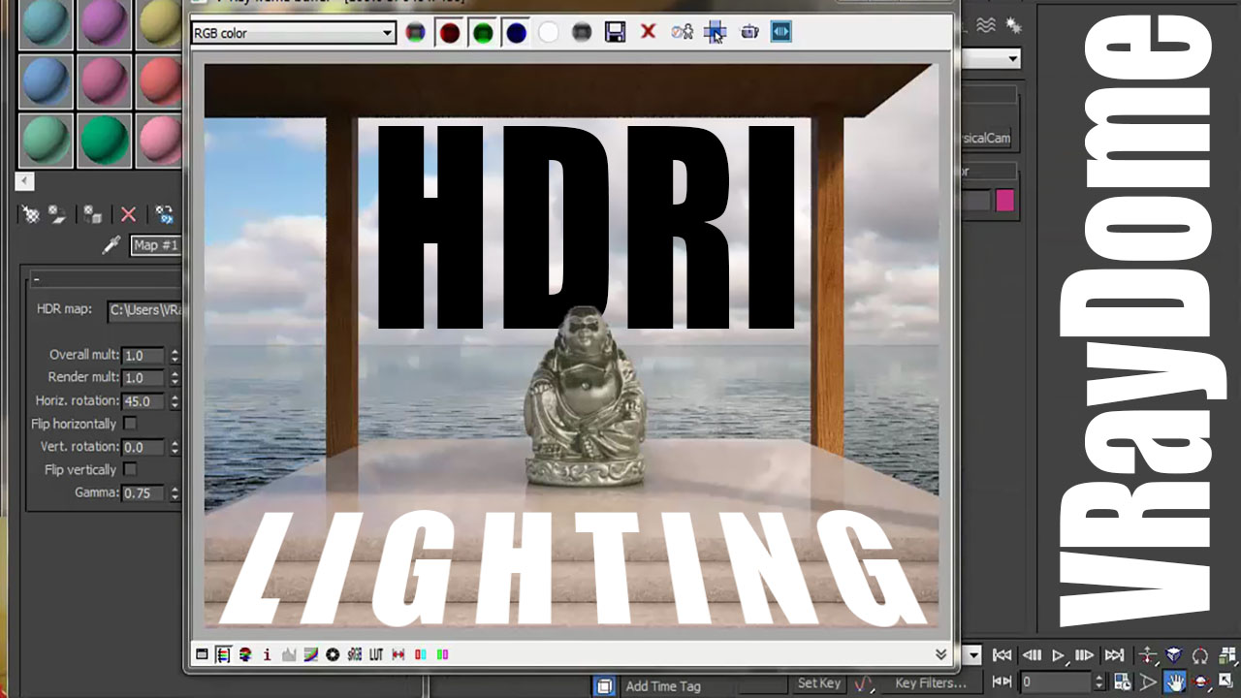Collapse the HDR map parameters rollout
The height and width of the screenshot is (698, 1241).
[x=37, y=279]
